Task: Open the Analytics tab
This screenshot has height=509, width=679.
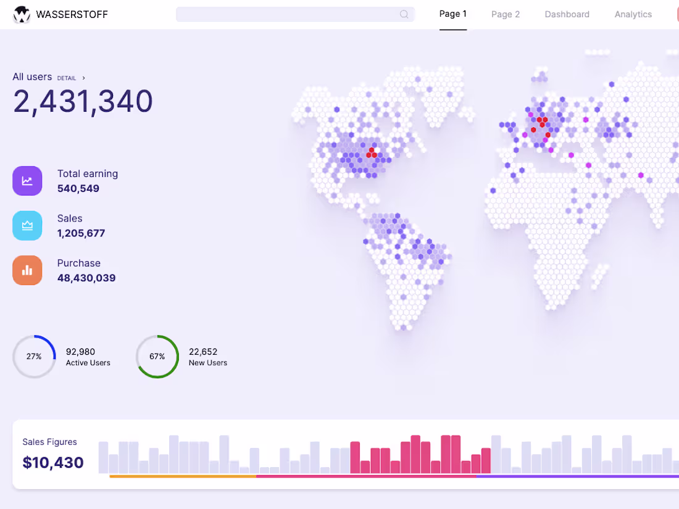Action: point(633,14)
